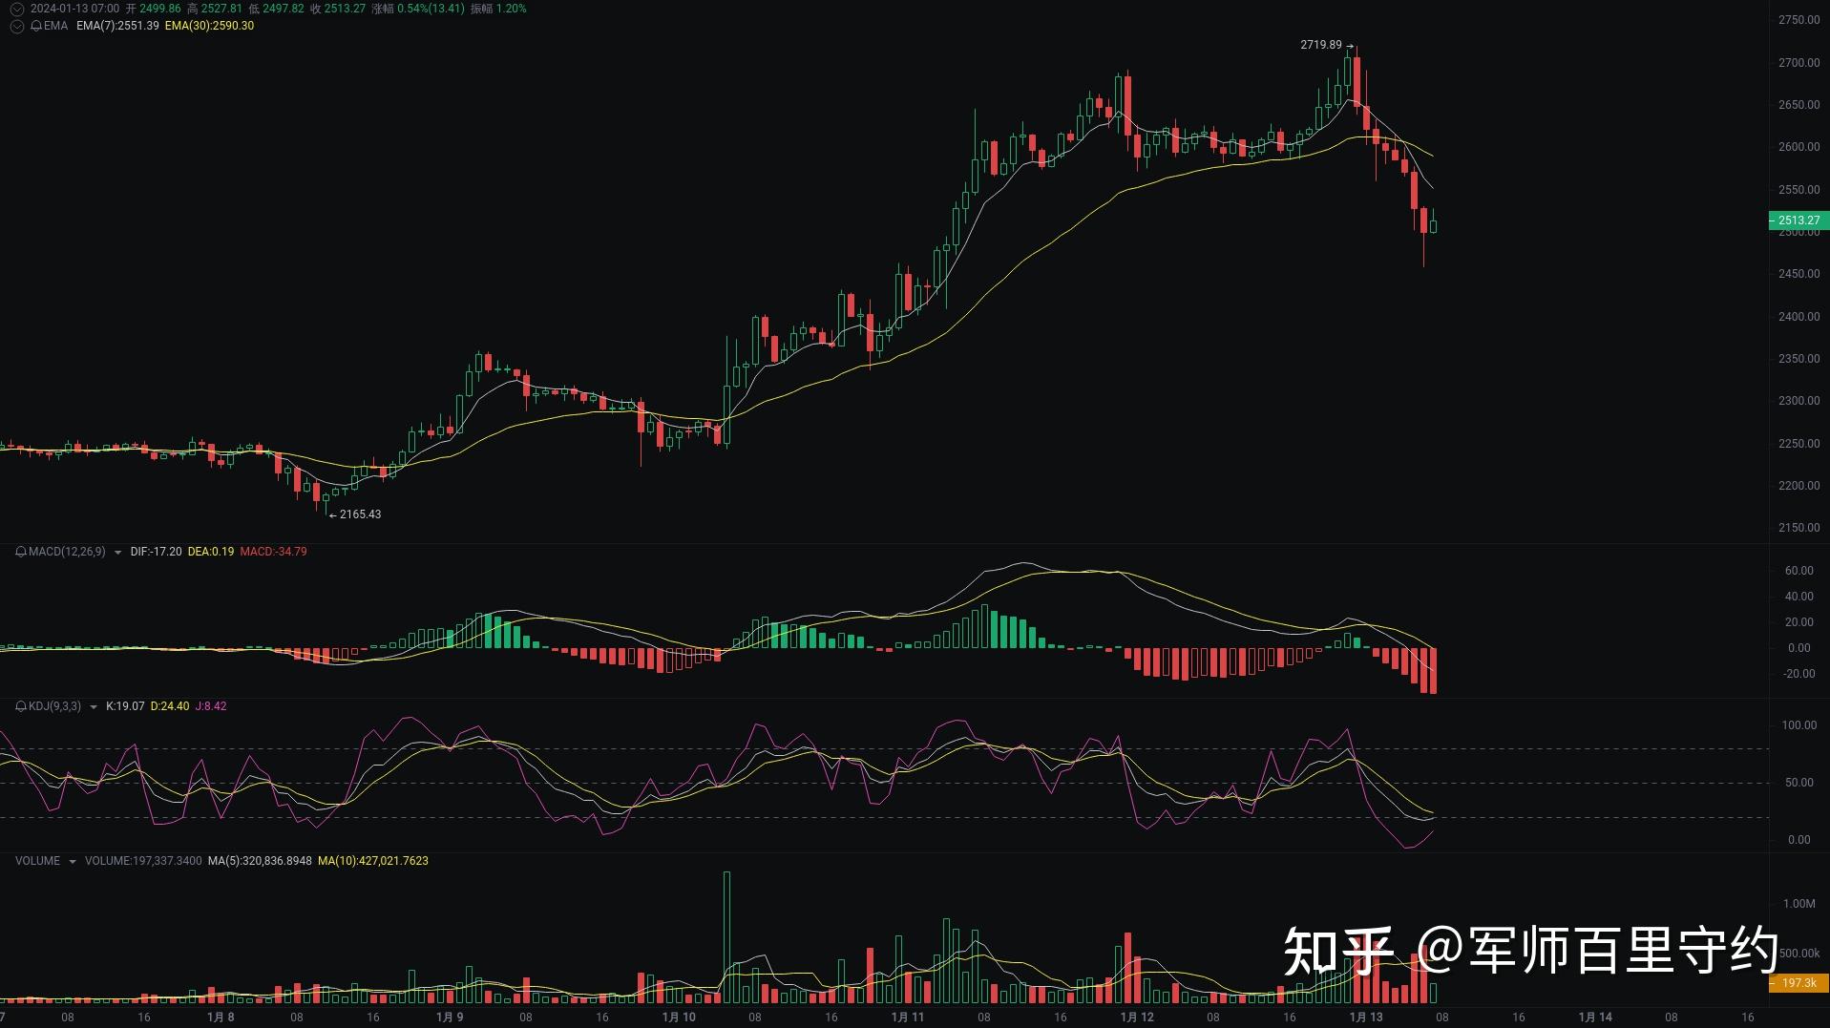Click the 振幅 1.20% amplitude value
The height and width of the screenshot is (1028, 1830).
pos(498,9)
